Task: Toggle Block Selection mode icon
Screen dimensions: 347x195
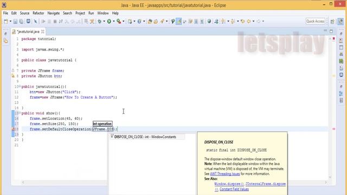Action: (196, 22)
